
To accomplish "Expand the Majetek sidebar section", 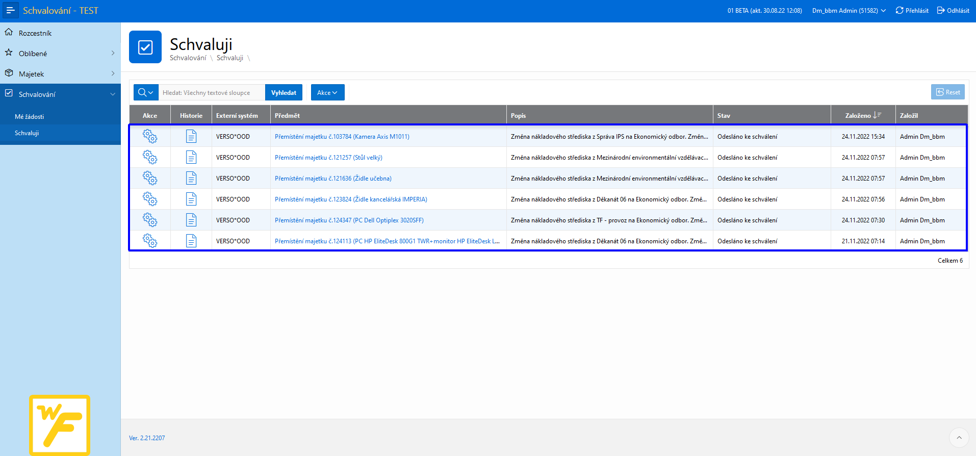I will 113,73.
